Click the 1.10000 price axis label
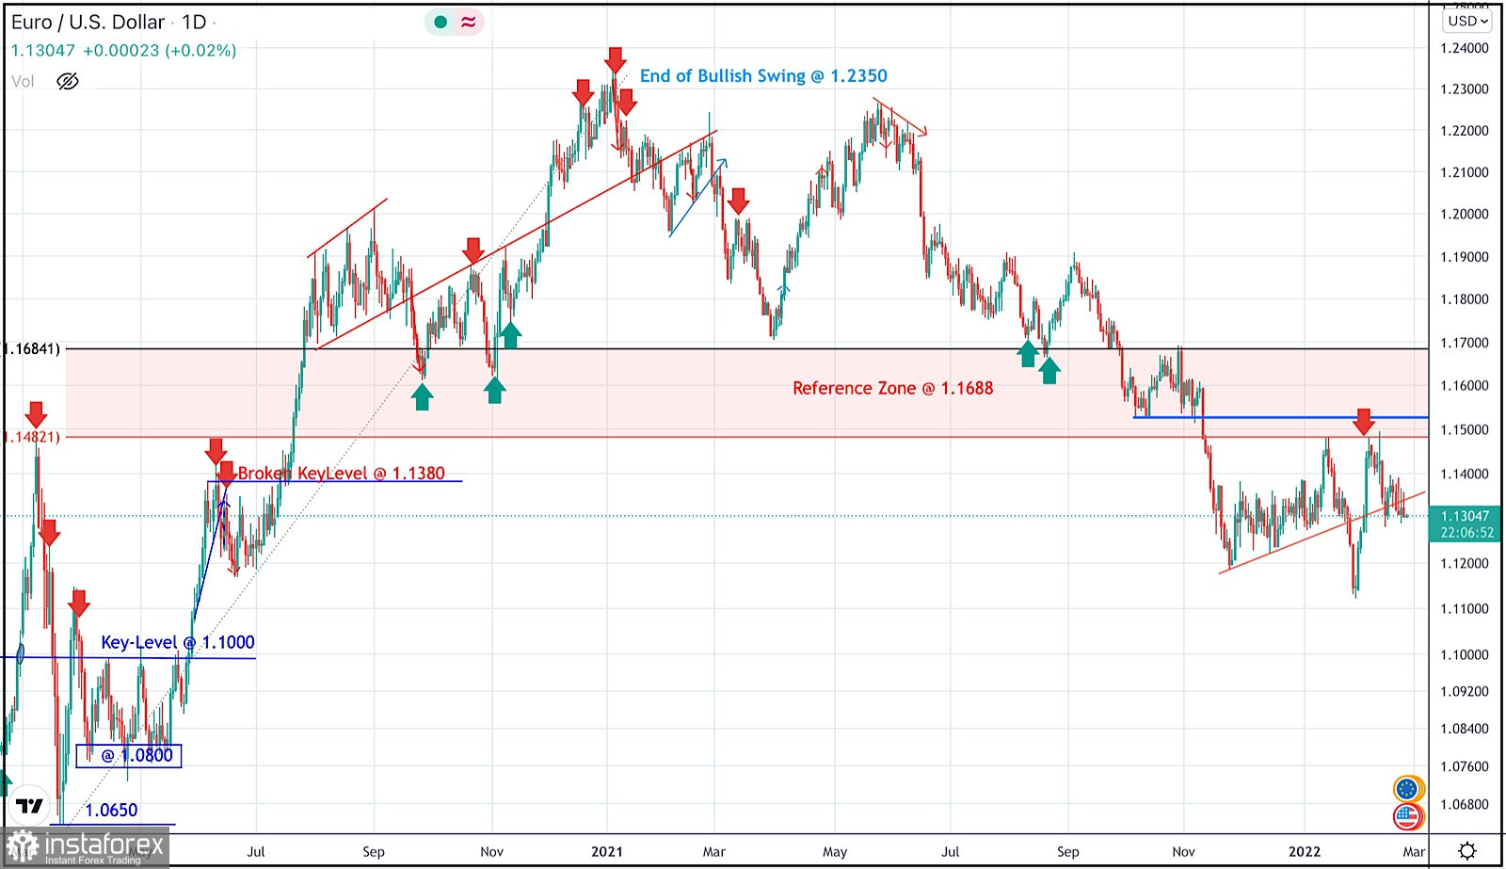This screenshot has width=1506, height=869. point(1465,654)
